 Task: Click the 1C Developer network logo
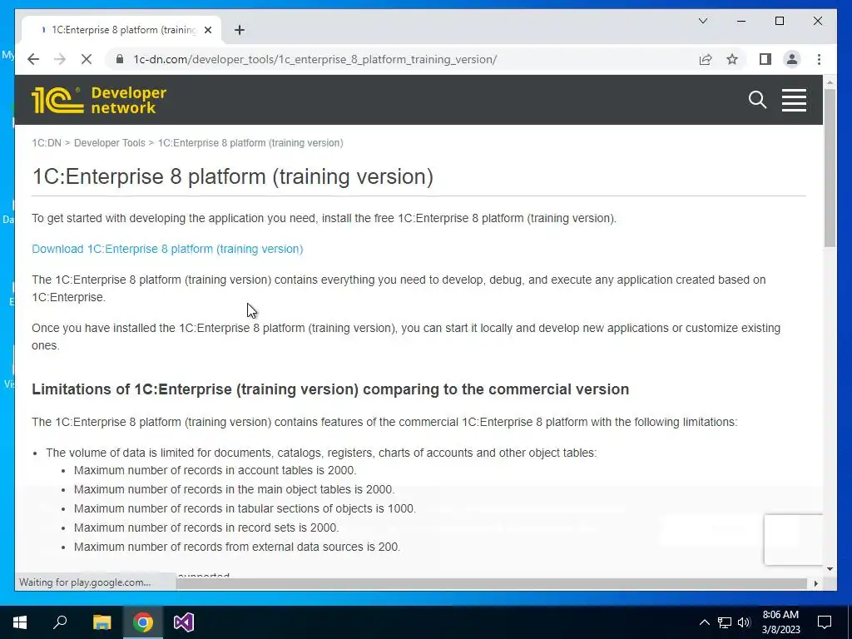point(99,100)
